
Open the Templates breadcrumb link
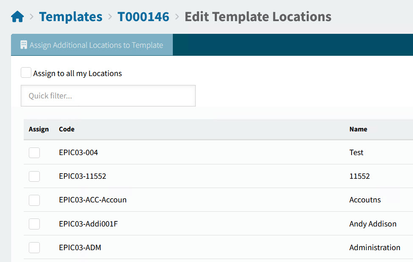[70, 17]
